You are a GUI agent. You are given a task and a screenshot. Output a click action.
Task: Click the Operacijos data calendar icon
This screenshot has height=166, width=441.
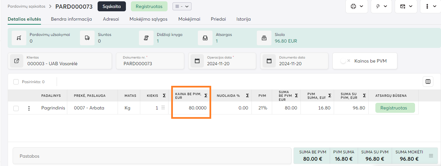click(x=197, y=61)
